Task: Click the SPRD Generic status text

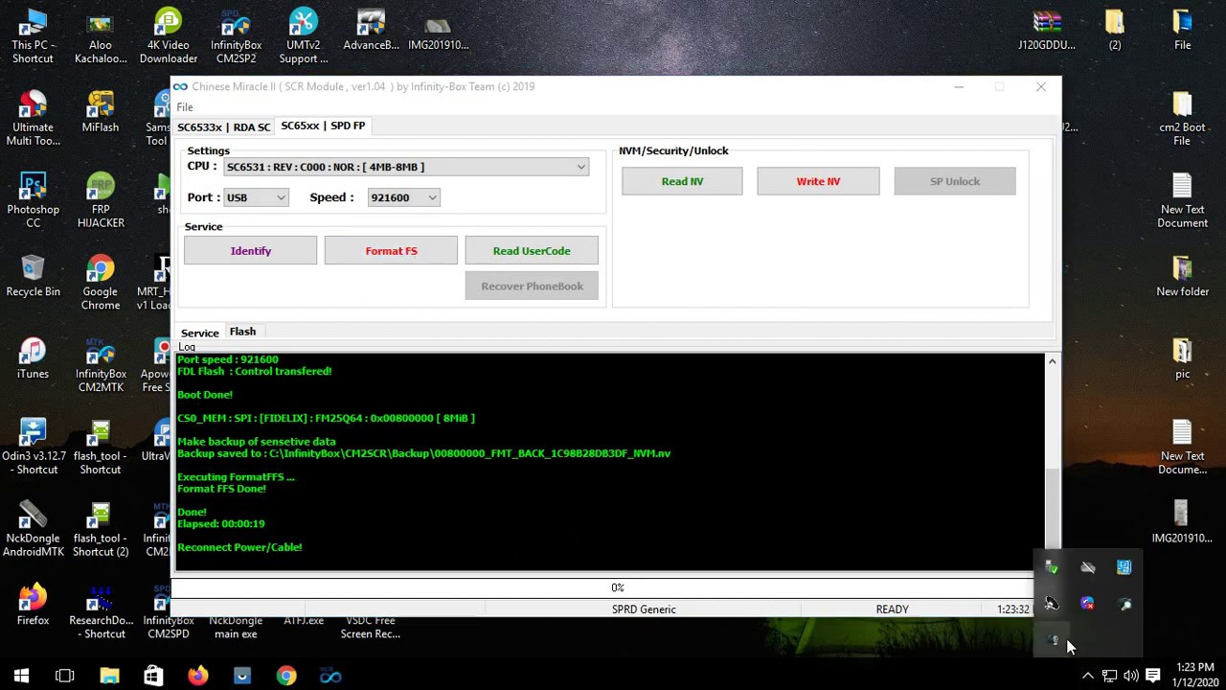Action: pyautogui.click(x=644, y=609)
